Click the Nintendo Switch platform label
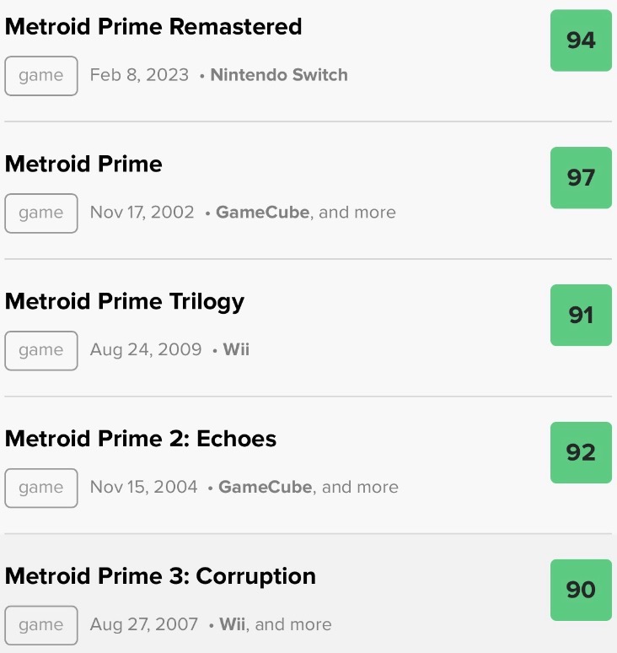The width and height of the screenshot is (617, 653). [278, 75]
